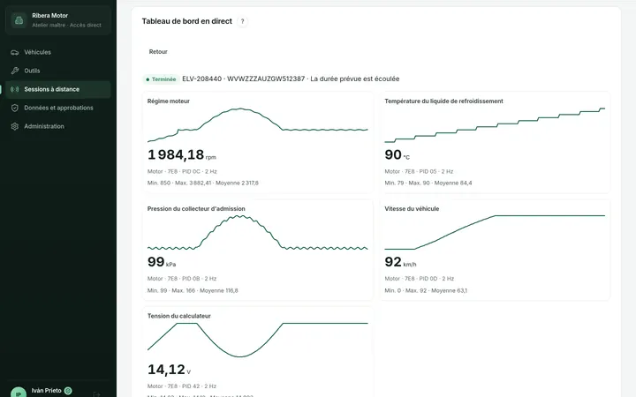Click the IP user avatar
This screenshot has height=397, width=636.
19,393
